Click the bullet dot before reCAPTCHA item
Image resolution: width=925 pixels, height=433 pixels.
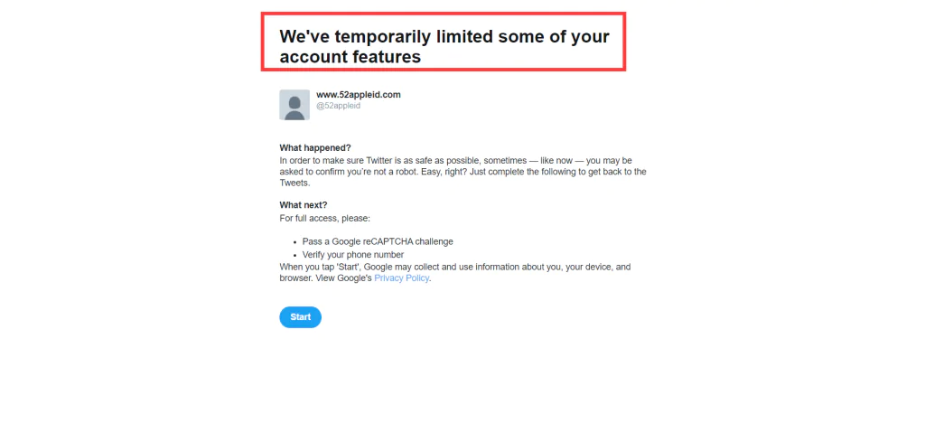294,242
